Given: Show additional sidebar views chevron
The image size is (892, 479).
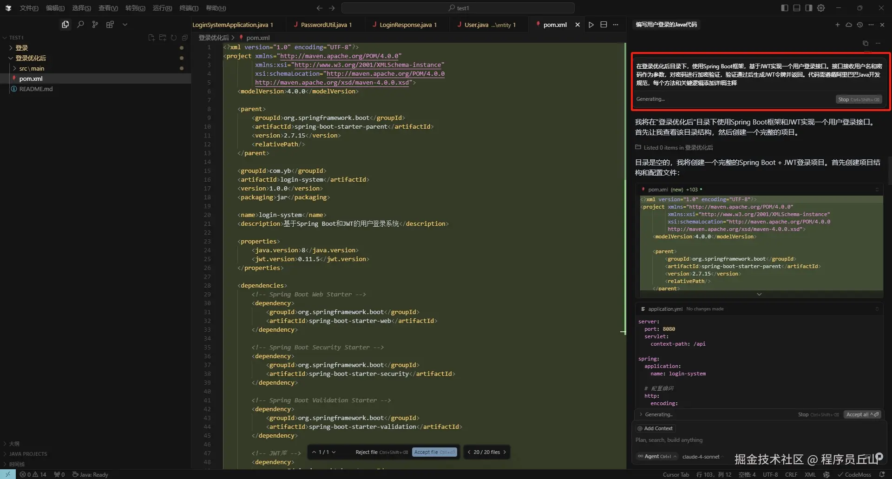Looking at the screenshot, I should [x=125, y=25].
